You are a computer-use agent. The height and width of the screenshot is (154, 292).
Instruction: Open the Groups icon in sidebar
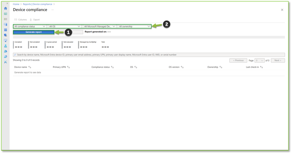(6, 51)
